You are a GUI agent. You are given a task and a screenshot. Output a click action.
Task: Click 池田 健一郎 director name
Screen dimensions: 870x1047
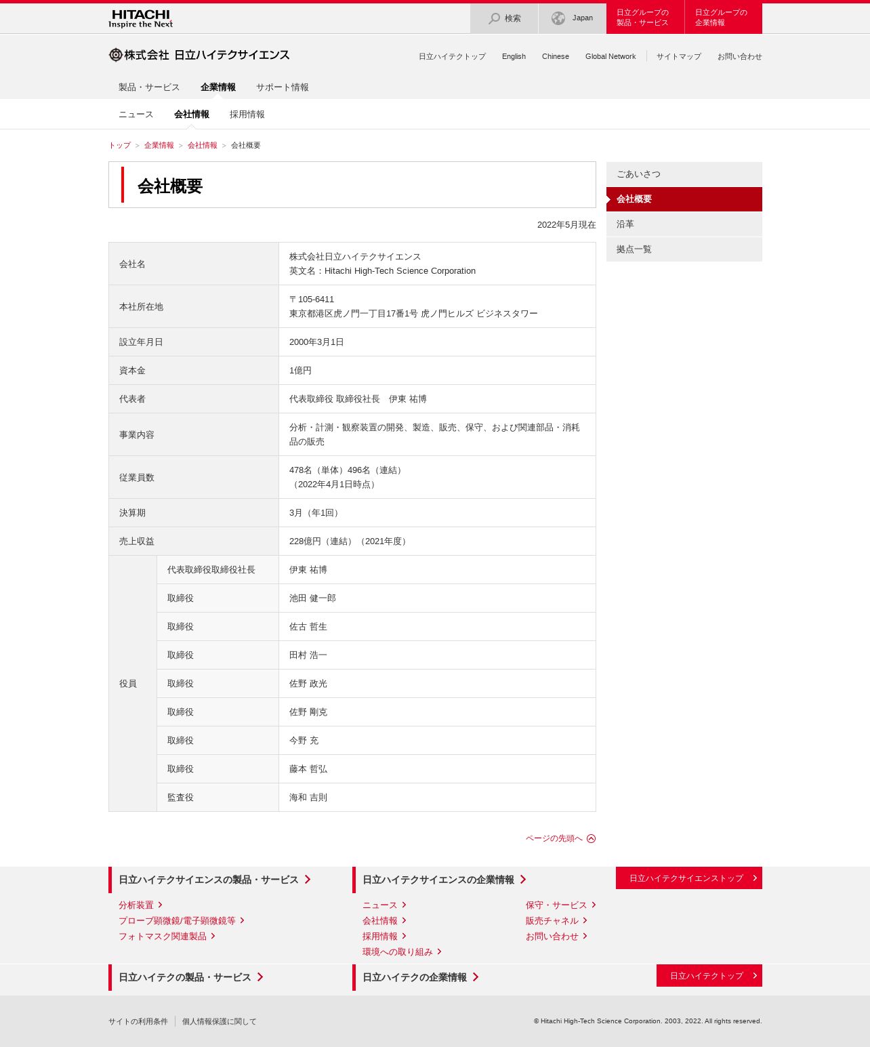point(312,598)
